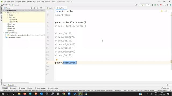Open Project panel options gear

[x=41, y=8]
